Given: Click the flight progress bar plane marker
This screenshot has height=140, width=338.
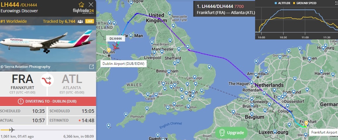Looking at the screenshot, I should [12, 130].
